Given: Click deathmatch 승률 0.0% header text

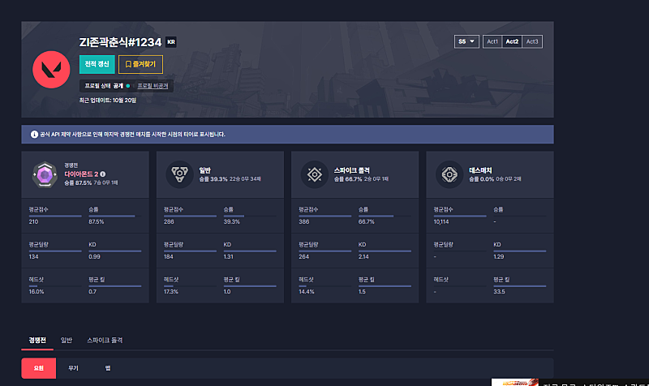Looking at the screenshot, I should tap(481, 179).
